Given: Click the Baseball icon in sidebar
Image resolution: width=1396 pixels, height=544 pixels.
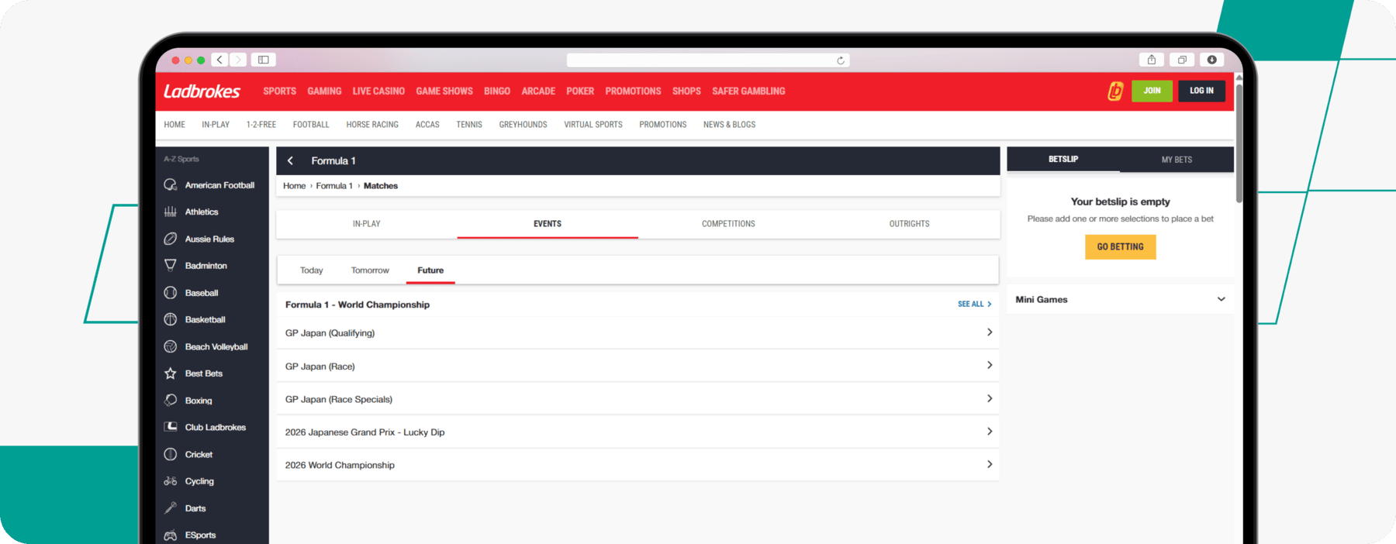Looking at the screenshot, I should pyautogui.click(x=171, y=293).
